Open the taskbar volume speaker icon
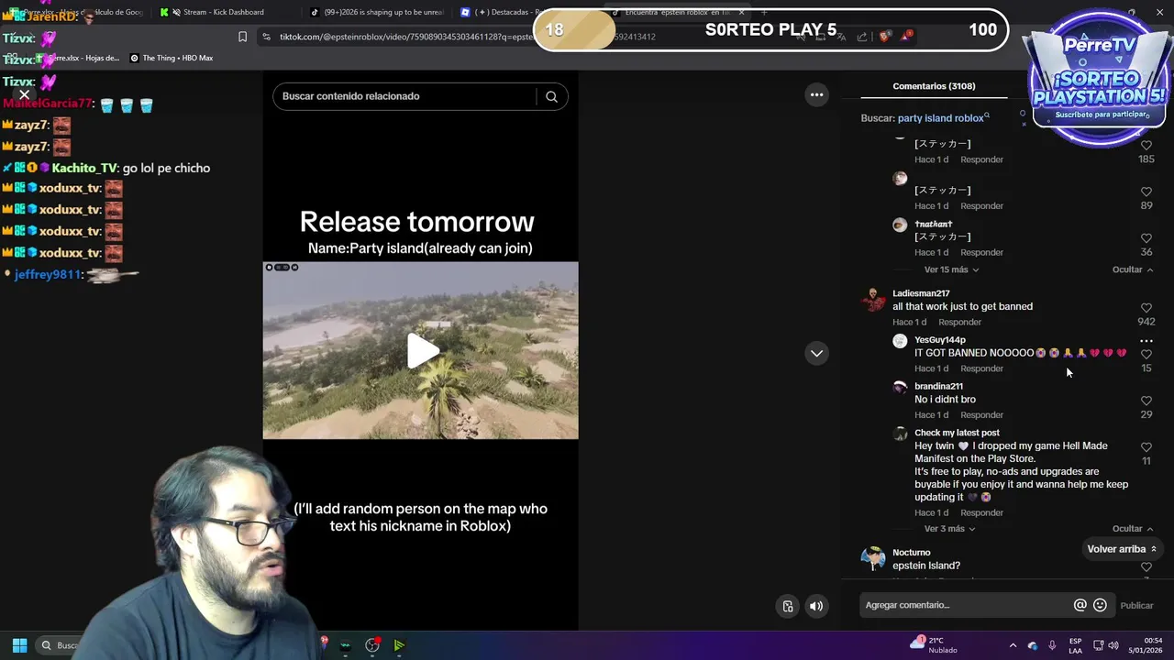Image resolution: width=1174 pixels, height=660 pixels. 1113,645
